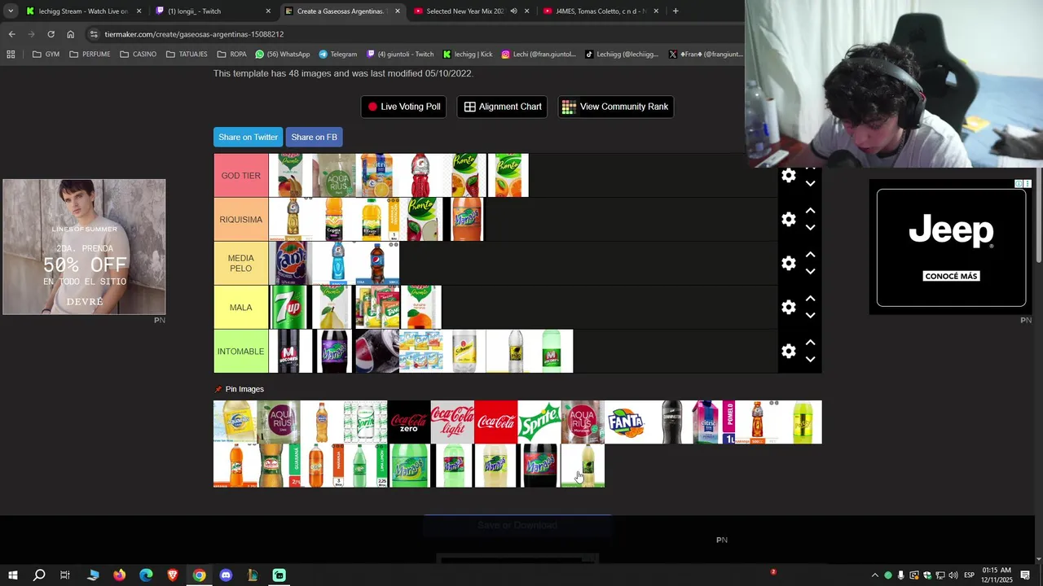Screen dimensions: 1043x586
Task: Reload the tiermaker page
Action: click(51, 34)
